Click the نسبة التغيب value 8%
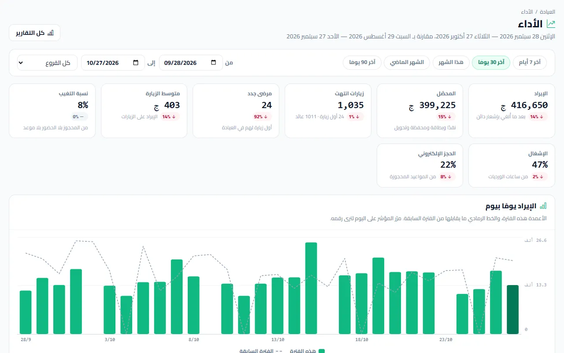The width and height of the screenshot is (564, 353). pos(83,105)
